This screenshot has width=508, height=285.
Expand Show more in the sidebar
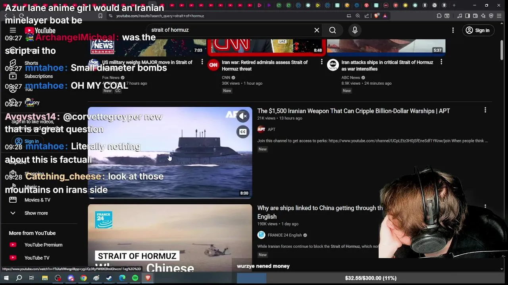coord(36,213)
